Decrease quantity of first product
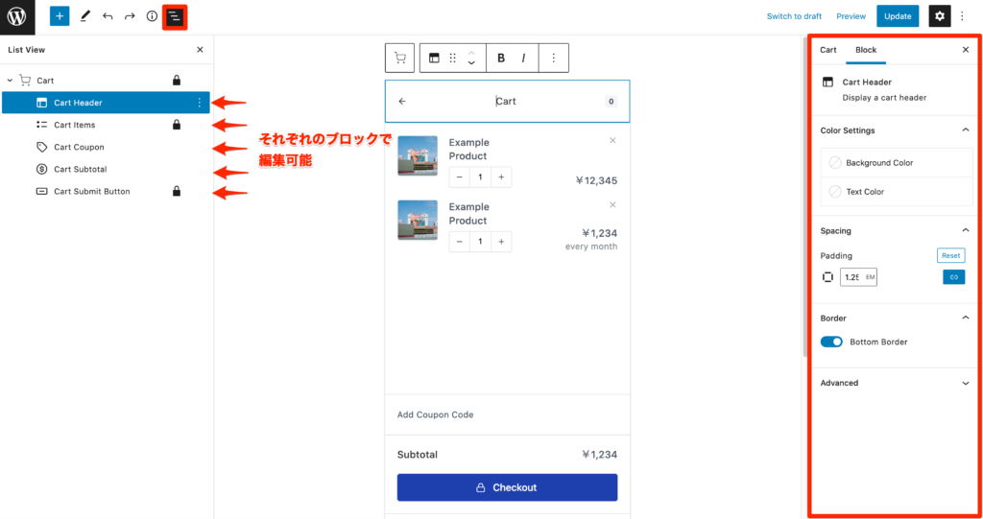983x519 pixels. (x=460, y=177)
